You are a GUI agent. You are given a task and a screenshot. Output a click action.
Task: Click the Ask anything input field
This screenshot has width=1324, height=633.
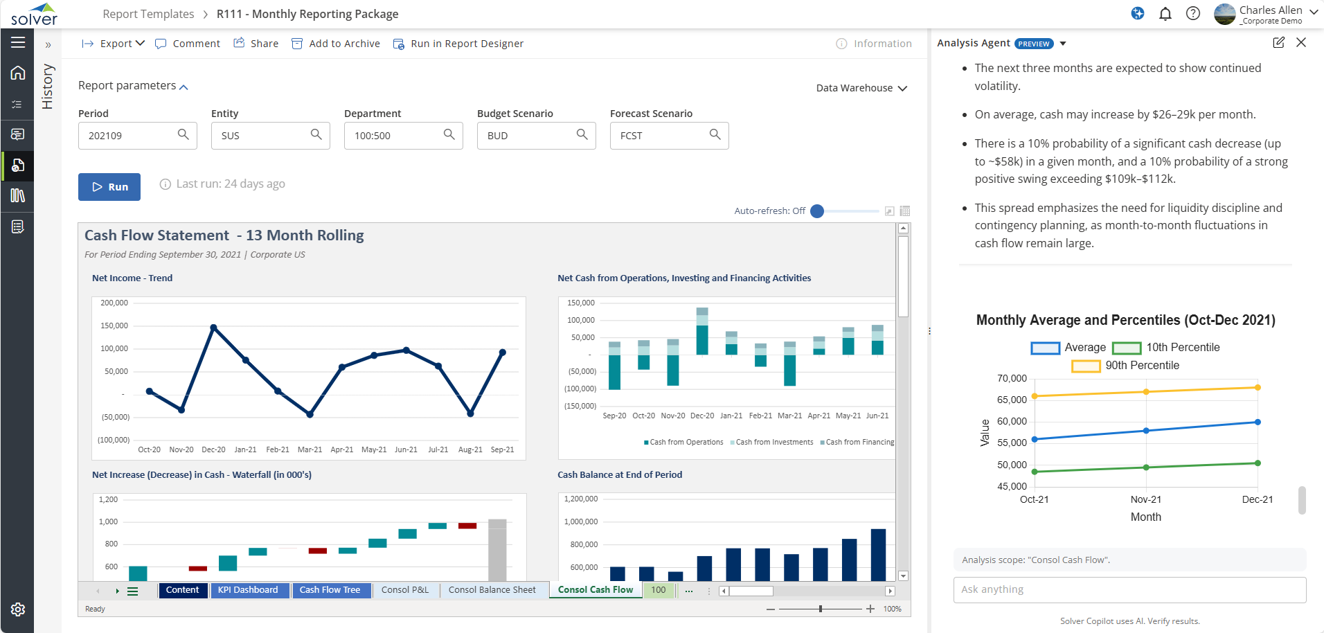tap(1129, 589)
